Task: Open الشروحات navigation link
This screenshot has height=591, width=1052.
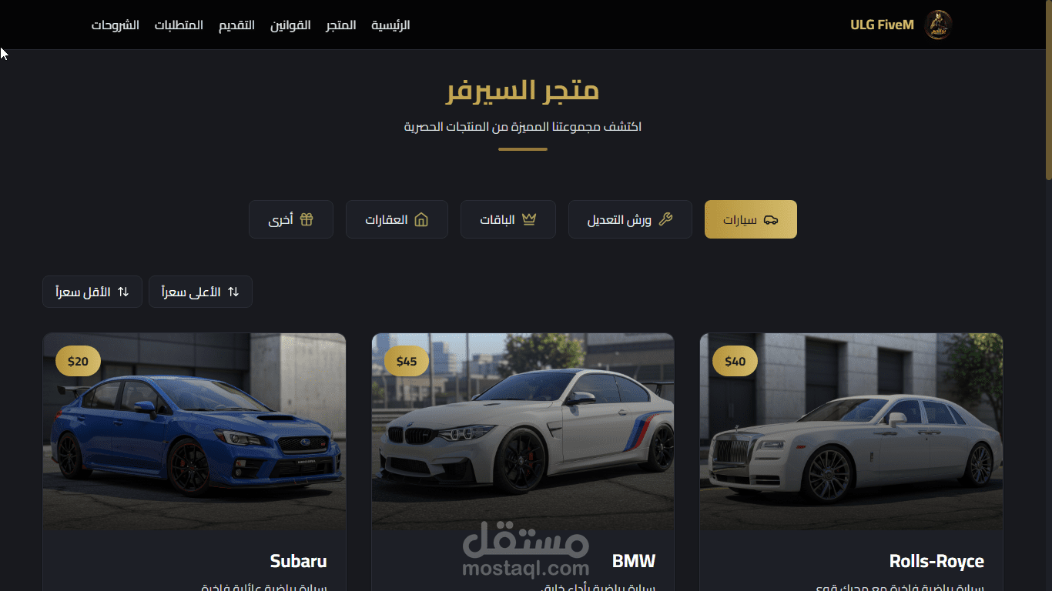Action: tap(116, 25)
